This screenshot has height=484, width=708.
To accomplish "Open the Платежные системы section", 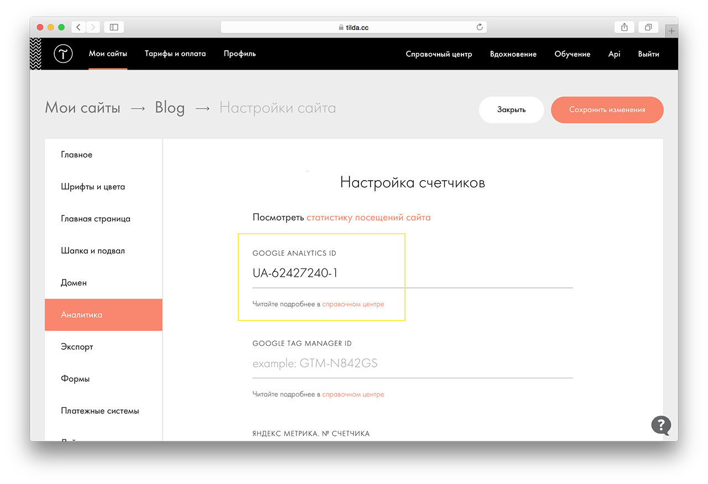I will [x=100, y=411].
